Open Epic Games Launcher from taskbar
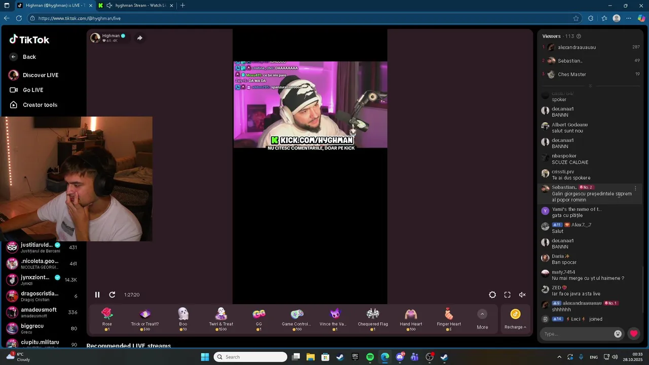 [x=355, y=357]
